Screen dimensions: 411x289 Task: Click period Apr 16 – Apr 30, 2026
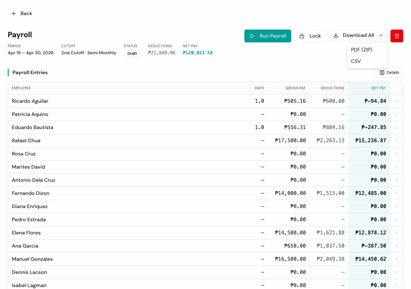(x=31, y=53)
